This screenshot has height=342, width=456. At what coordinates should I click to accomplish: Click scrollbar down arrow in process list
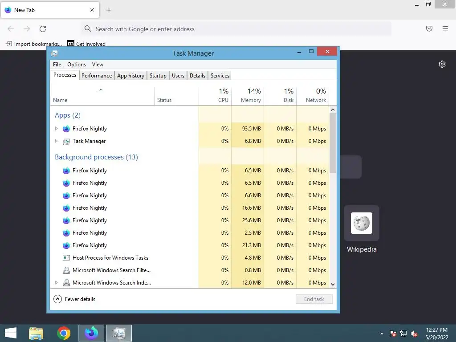pyautogui.click(x=333, y=285)
